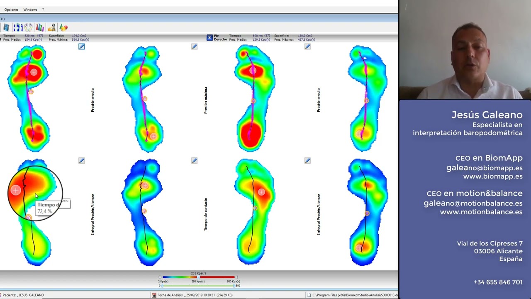This screenshot has height=299, width=531.
Task: Click the 'Pie Derecho' label
Action: coord(220,37)
